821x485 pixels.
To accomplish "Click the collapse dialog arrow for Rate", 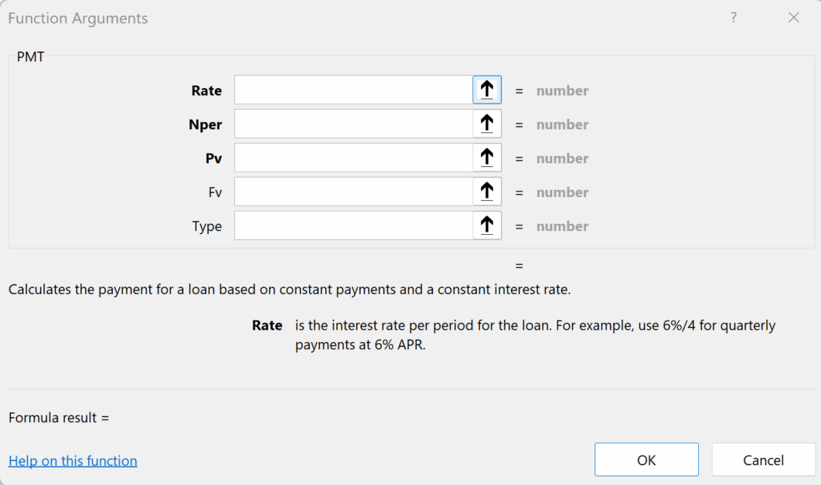I will tap(487, 90).
